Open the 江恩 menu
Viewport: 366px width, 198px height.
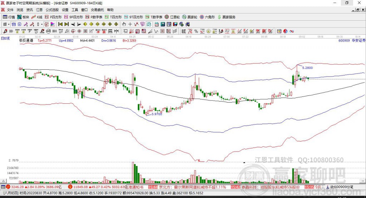[39, 10]
